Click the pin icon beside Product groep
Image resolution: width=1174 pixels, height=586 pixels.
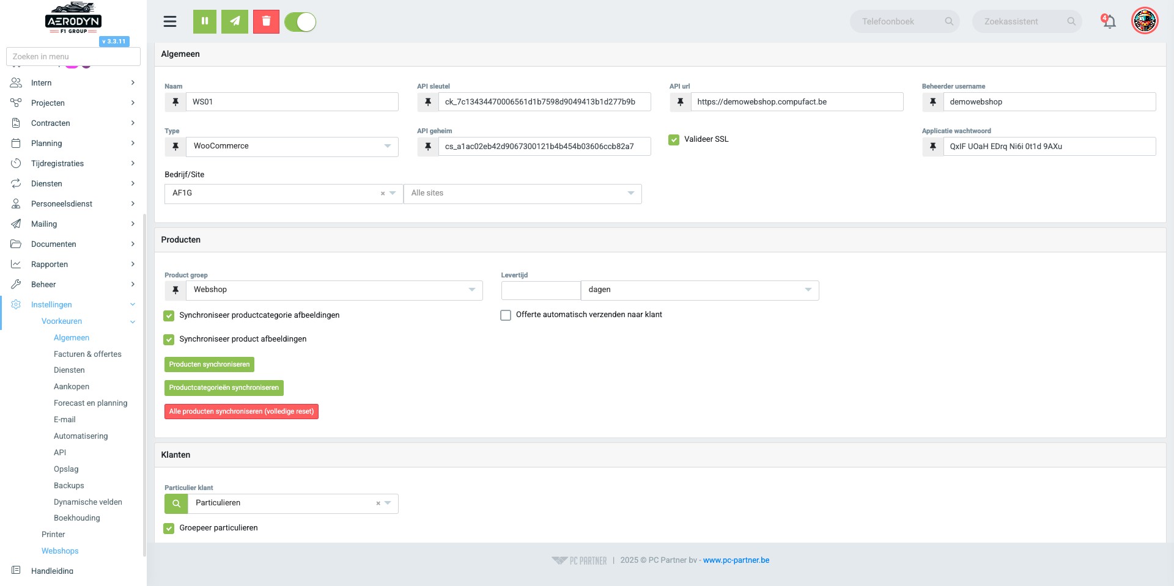point(175,290)
